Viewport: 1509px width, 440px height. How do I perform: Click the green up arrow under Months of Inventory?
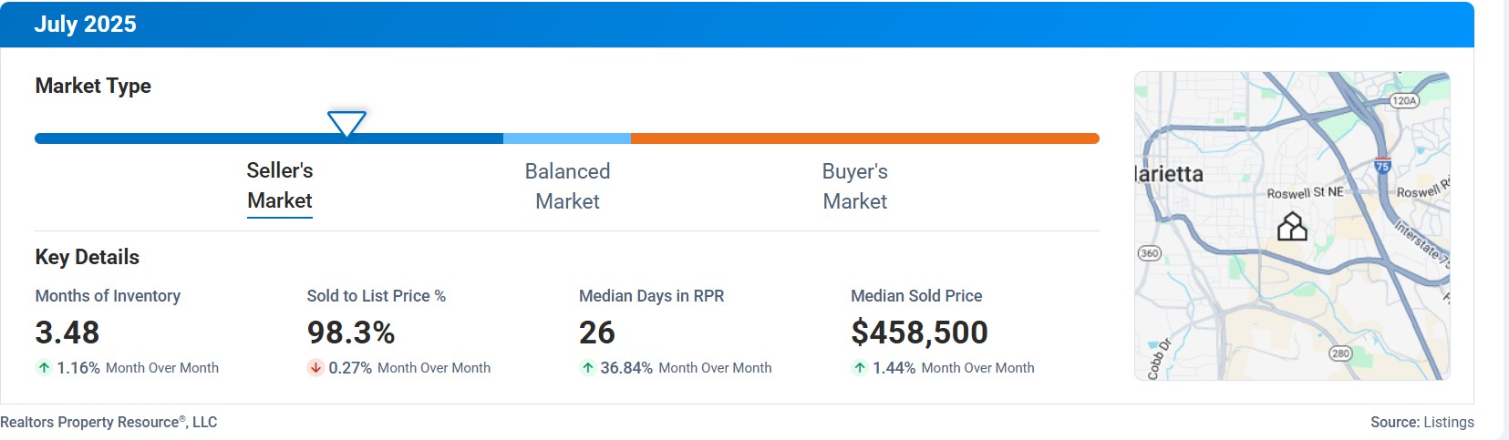point(44,368)
